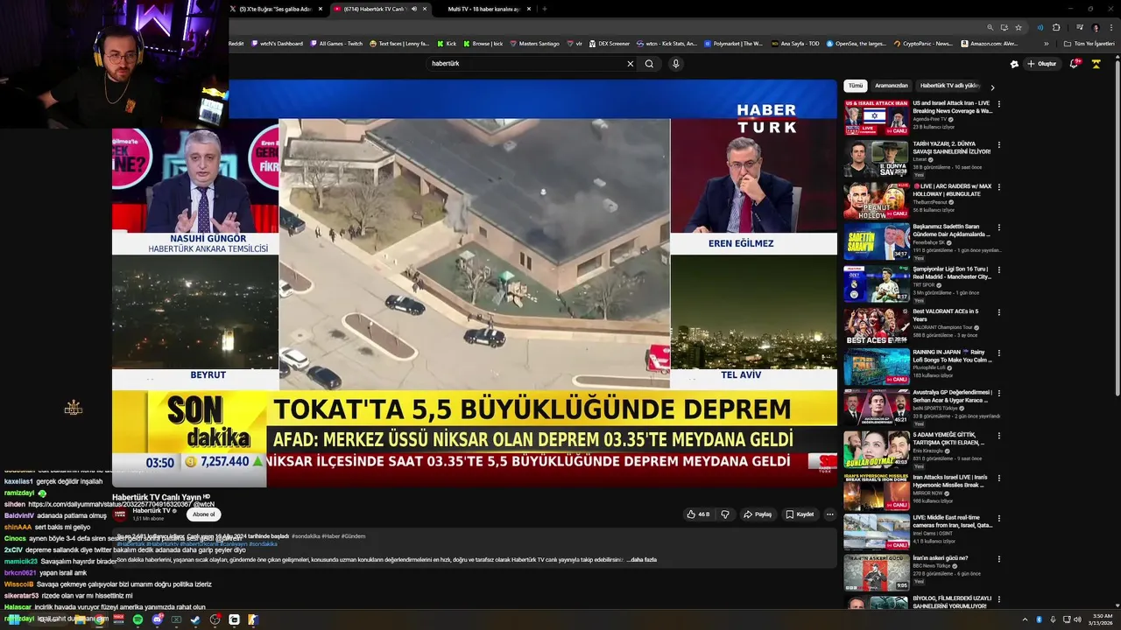Like the Habertürk video
The width and height of the screenshot is (1121, 630).
click(698, 514)
